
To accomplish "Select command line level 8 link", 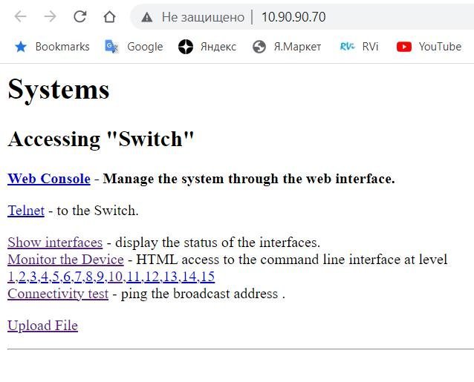I will click(x=89, y=277).
